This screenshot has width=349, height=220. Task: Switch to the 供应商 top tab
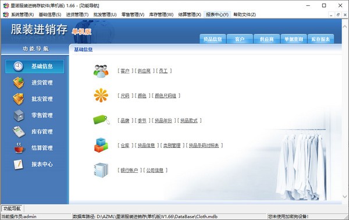tap(266, 39)
